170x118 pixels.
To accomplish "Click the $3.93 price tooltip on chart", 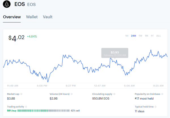I will click(115, 53).
